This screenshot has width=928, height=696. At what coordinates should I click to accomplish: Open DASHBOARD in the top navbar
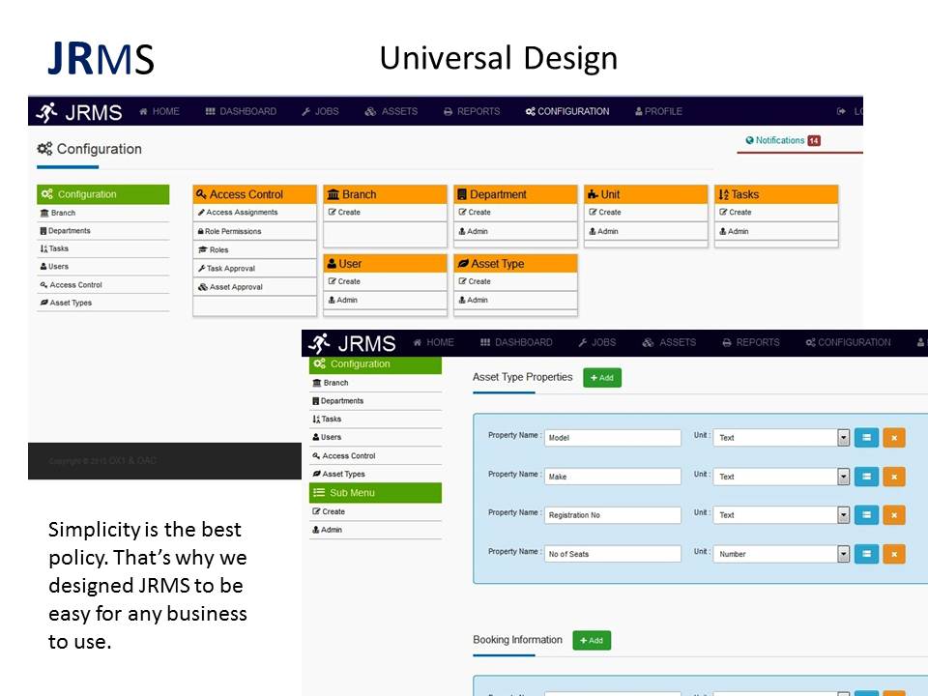coord(241,111)
